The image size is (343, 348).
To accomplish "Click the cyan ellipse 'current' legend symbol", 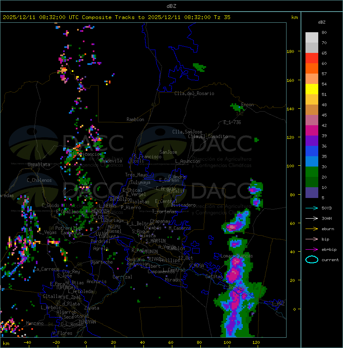I will [312, 260].
